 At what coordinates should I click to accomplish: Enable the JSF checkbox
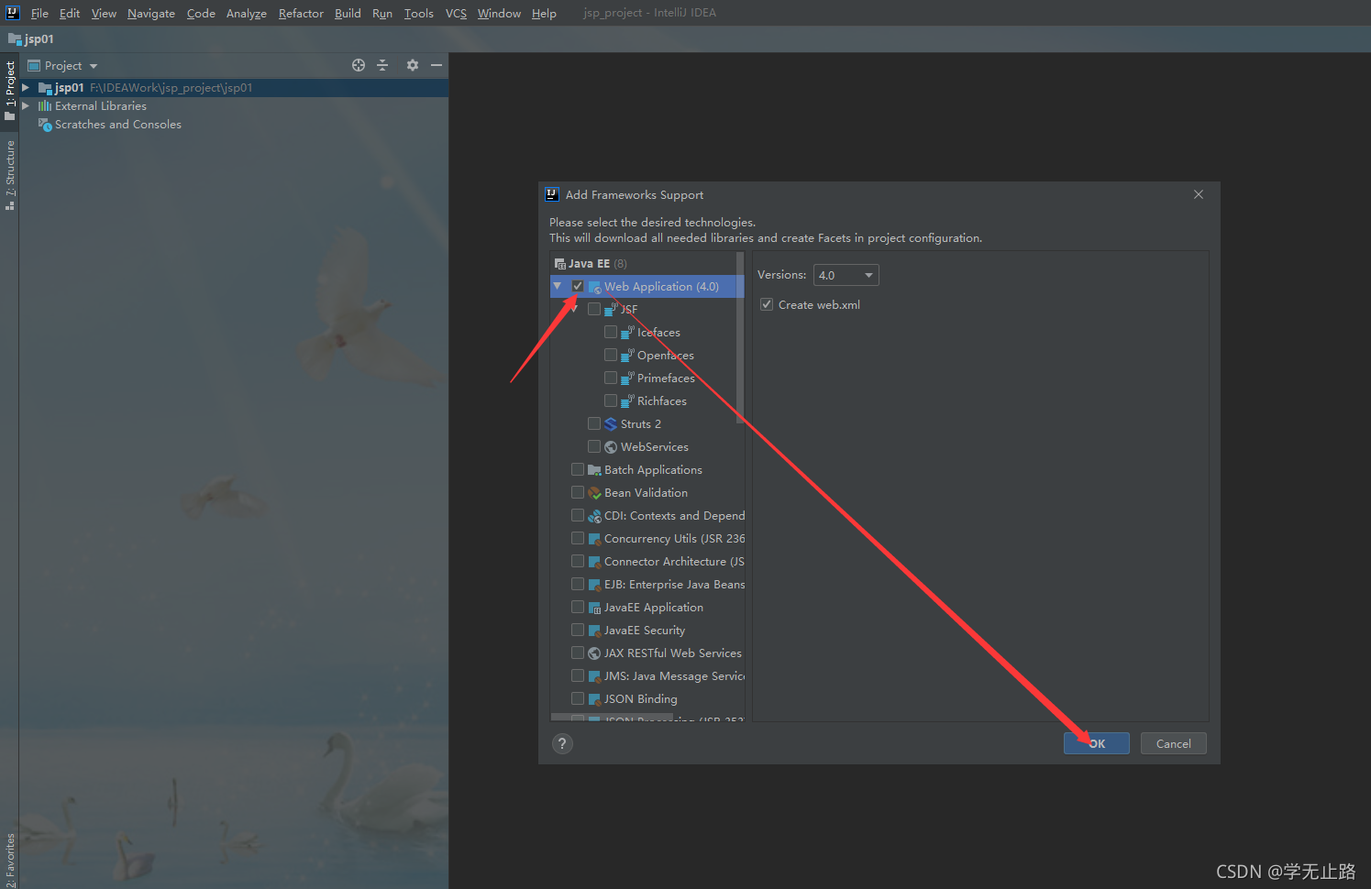tap(594, 309)
